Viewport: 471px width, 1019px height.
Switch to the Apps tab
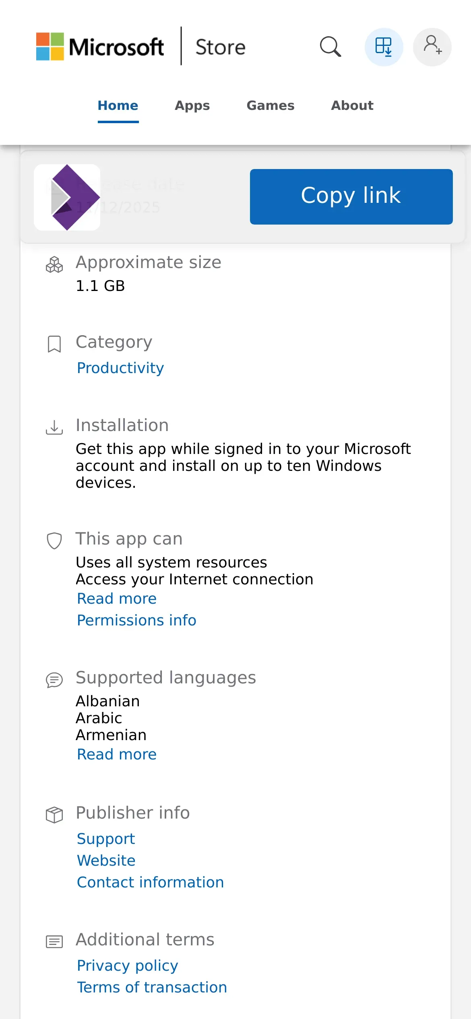(x=192, y=105)
